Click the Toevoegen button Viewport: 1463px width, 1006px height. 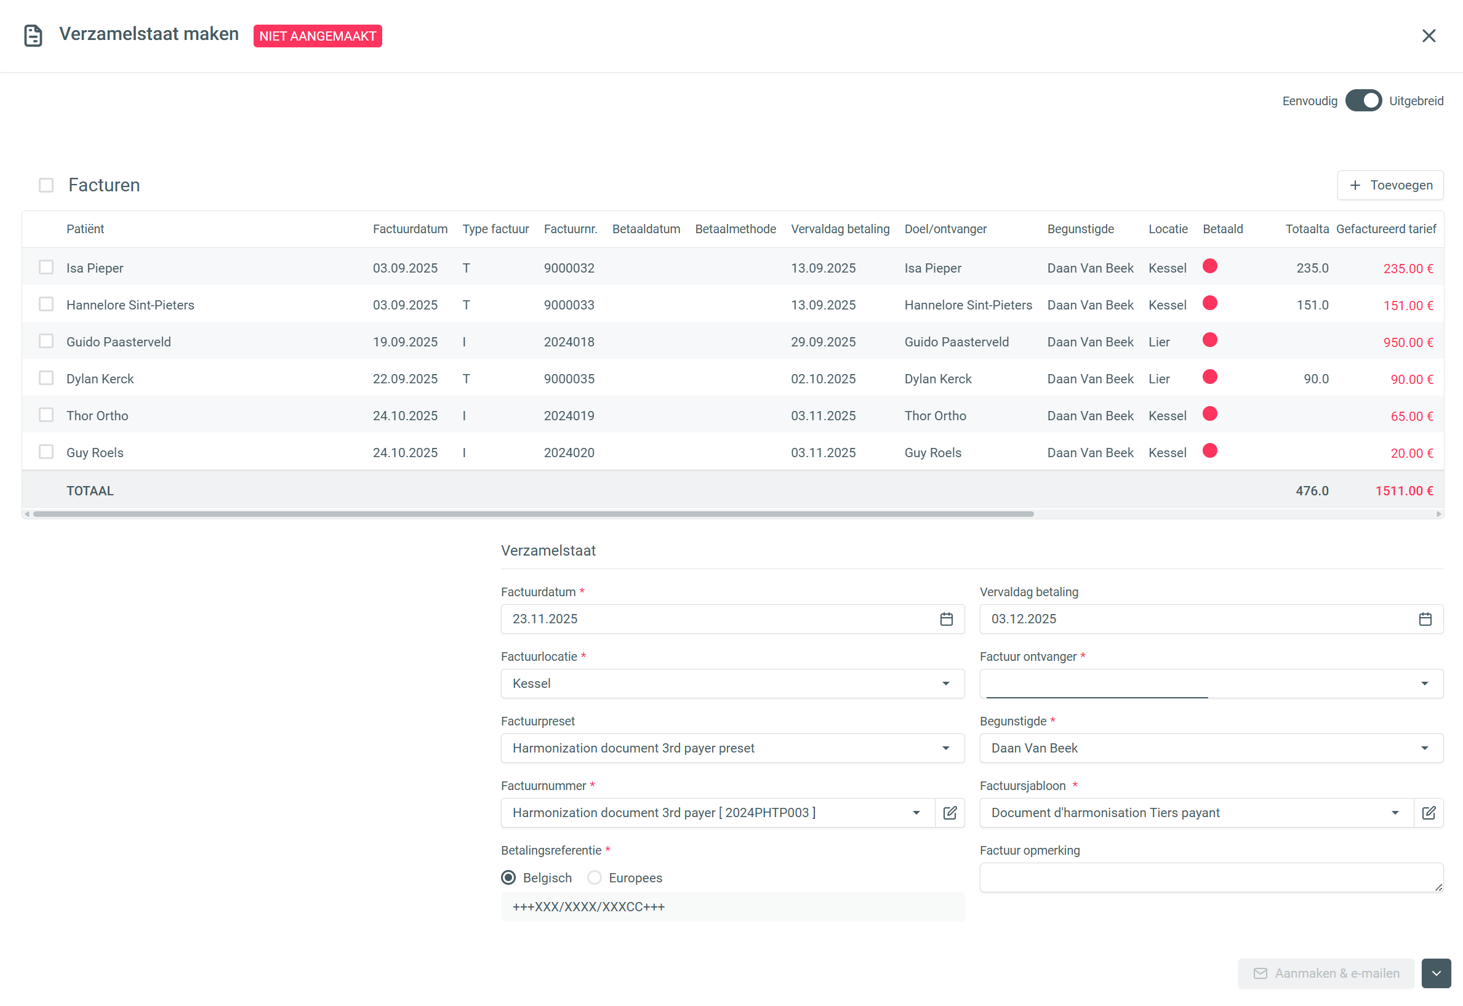point(1390,185)
